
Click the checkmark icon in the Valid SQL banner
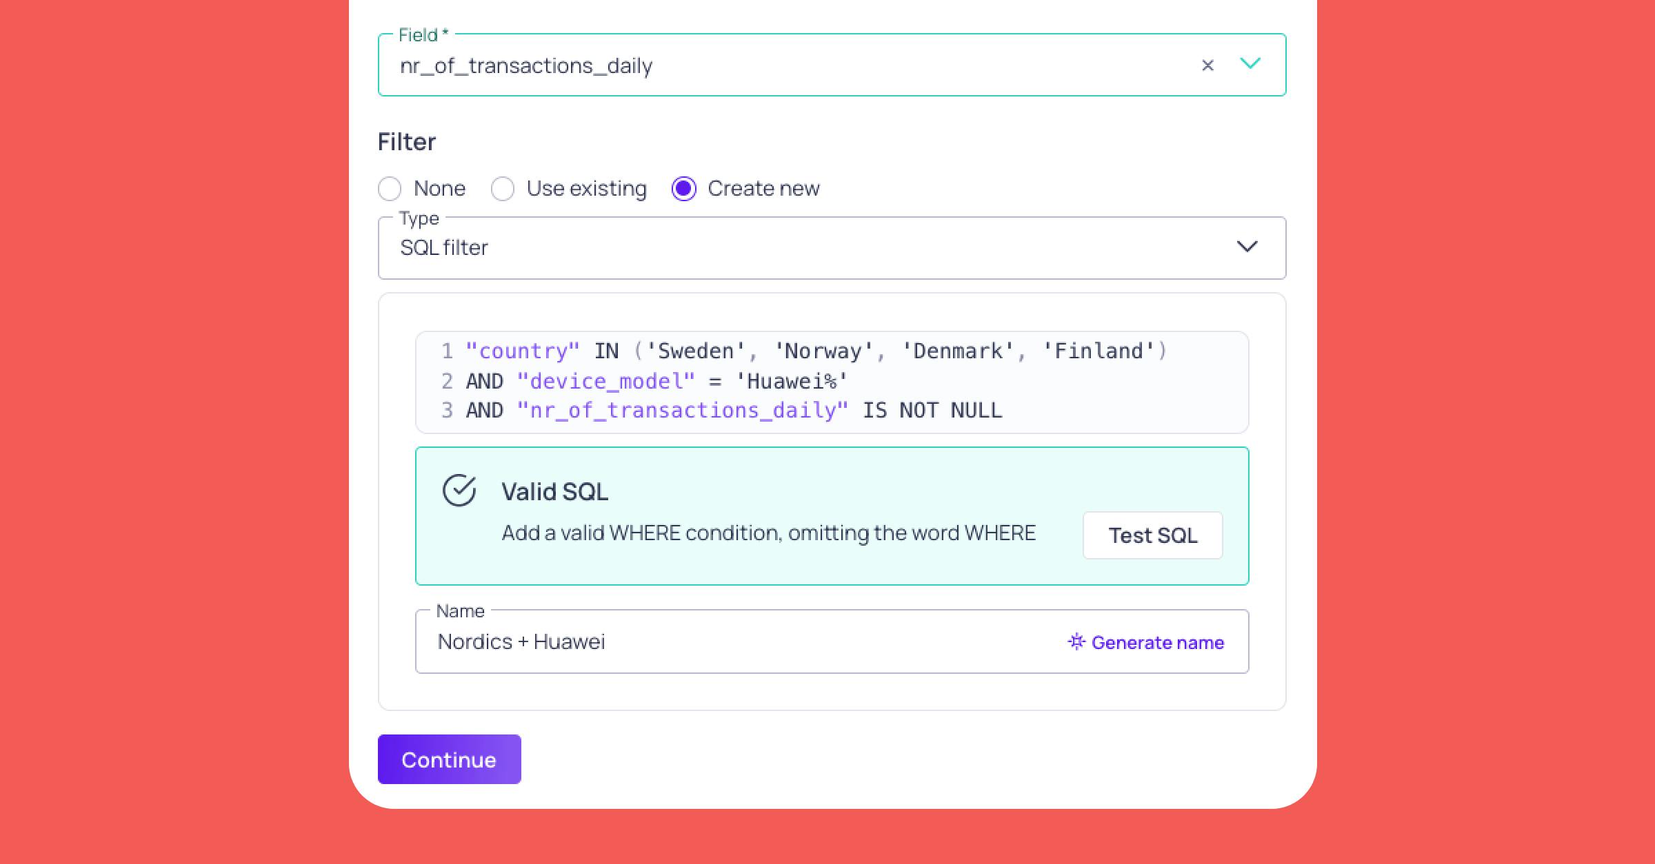(460, 491)
